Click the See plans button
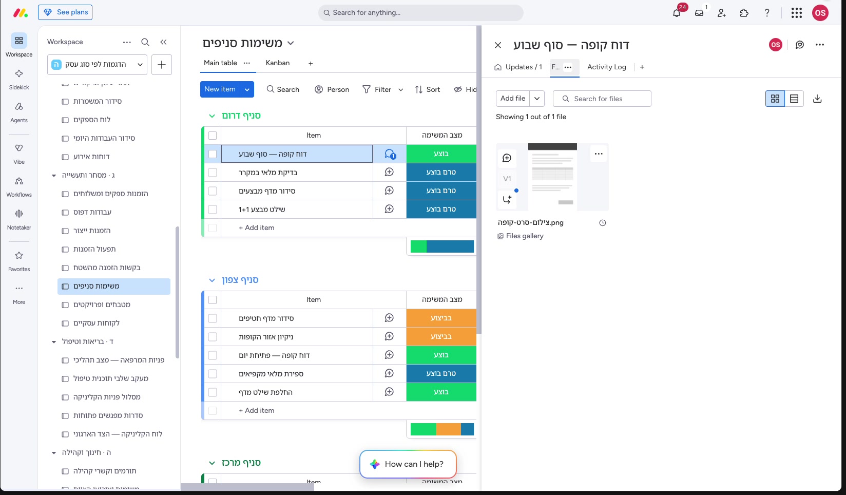The width and height of the screenshot is (846, 495). pos(65,12)
